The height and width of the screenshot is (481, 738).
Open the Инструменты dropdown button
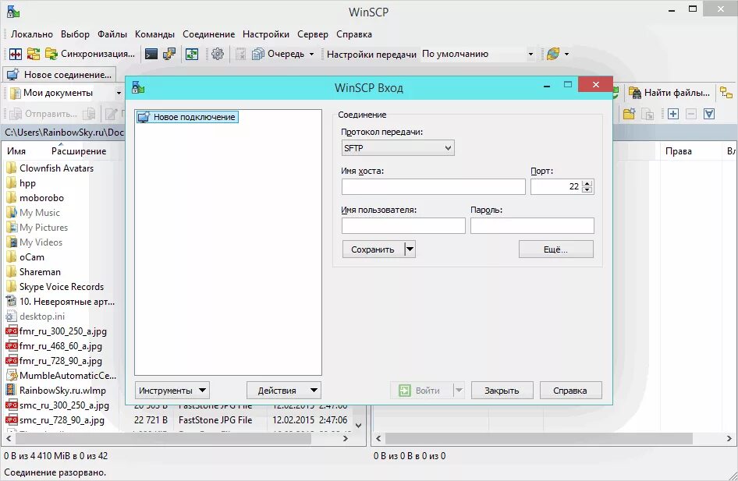pyautogui.click(x=172, y=391)
